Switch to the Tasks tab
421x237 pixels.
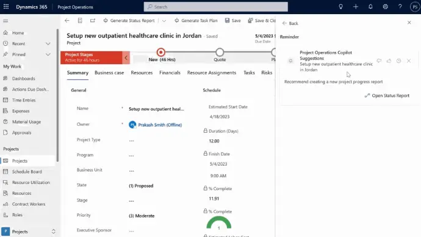(x=249, y=73)
